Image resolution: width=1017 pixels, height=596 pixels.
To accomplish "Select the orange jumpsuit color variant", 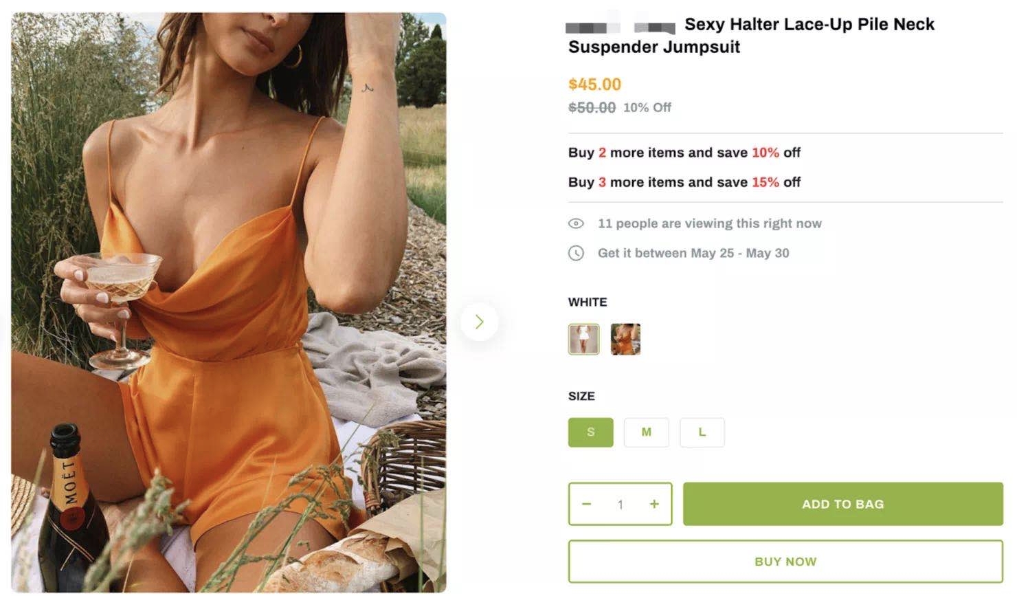I will pos(625,339).
